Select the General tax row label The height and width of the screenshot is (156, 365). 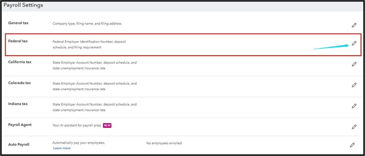(18, 23)
